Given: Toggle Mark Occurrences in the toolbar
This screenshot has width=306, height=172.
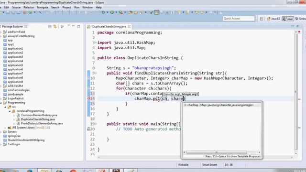Looking at the screenshot, I should (156, 12).
